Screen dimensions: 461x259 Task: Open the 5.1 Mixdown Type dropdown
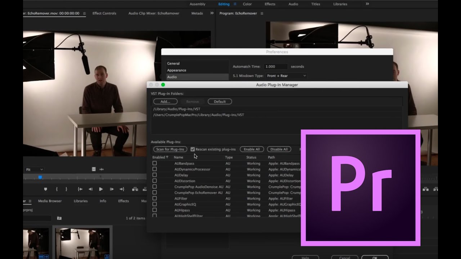tap(286, 76)
